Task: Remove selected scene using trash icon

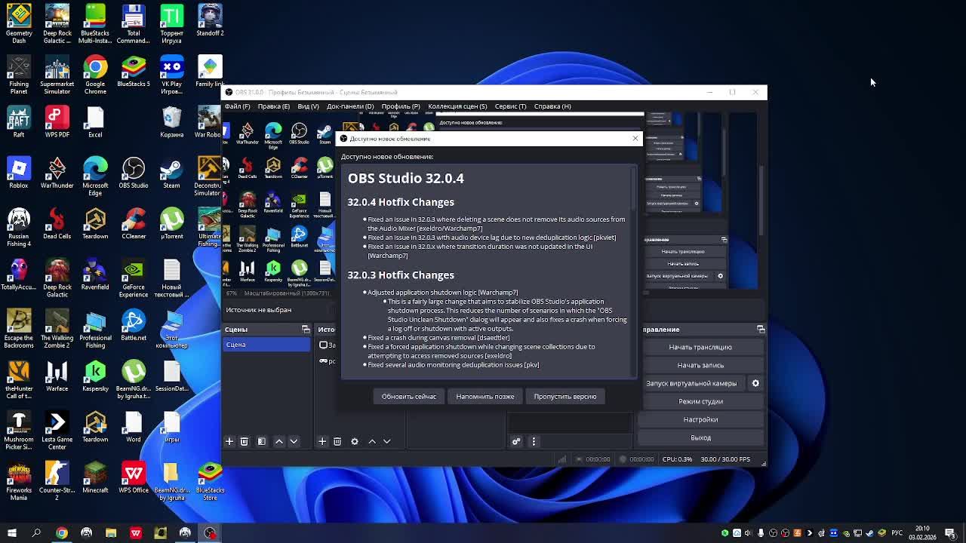Action: click(x=244, y=441)
